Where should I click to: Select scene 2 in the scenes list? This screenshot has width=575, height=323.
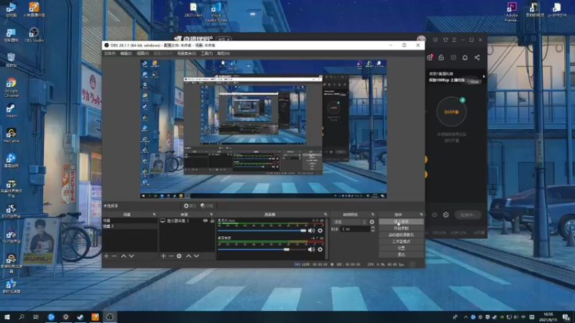click(130, 226)
